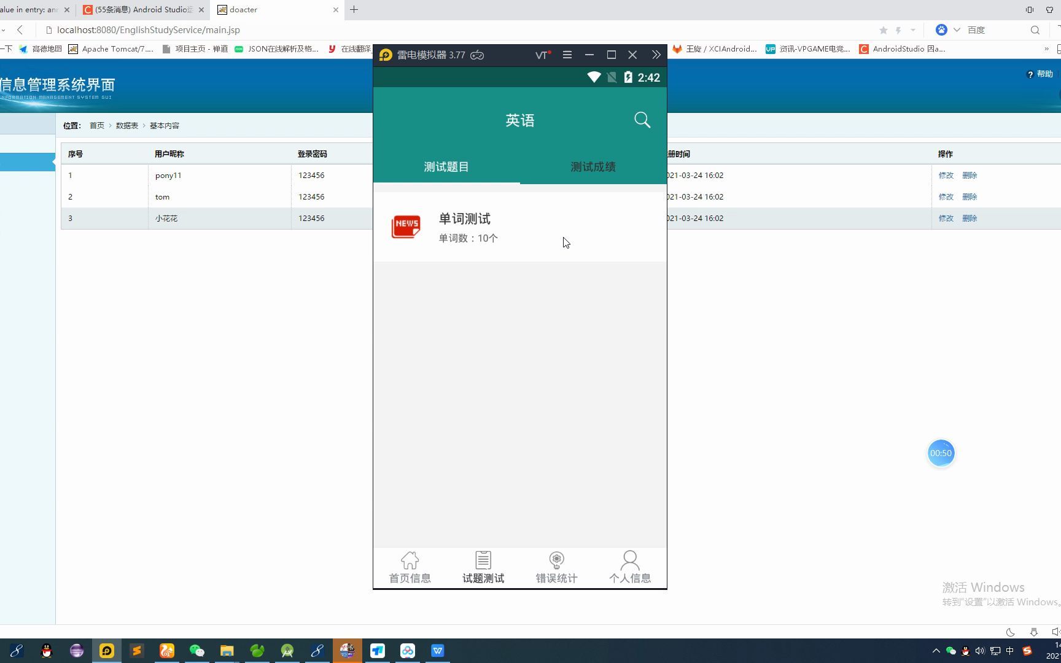Open the emulator hamburger menu
Screen dimensions: 1061x663
tap(567, 55)
